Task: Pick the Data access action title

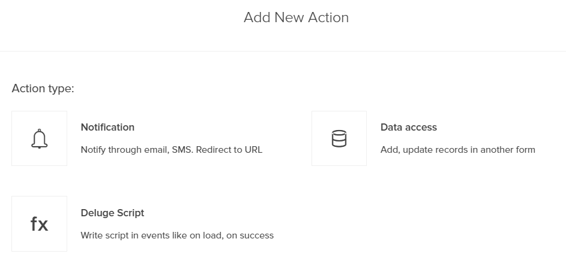Action: click(x=409, y=127)
